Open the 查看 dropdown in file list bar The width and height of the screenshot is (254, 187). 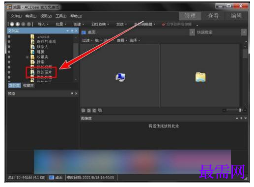pos(122,40)
